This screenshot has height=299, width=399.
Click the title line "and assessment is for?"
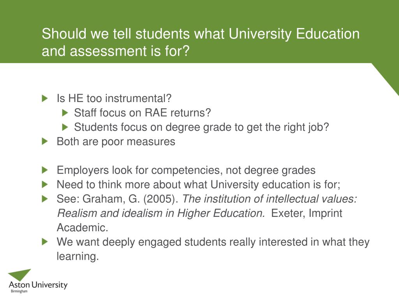[x=116, y=51]
